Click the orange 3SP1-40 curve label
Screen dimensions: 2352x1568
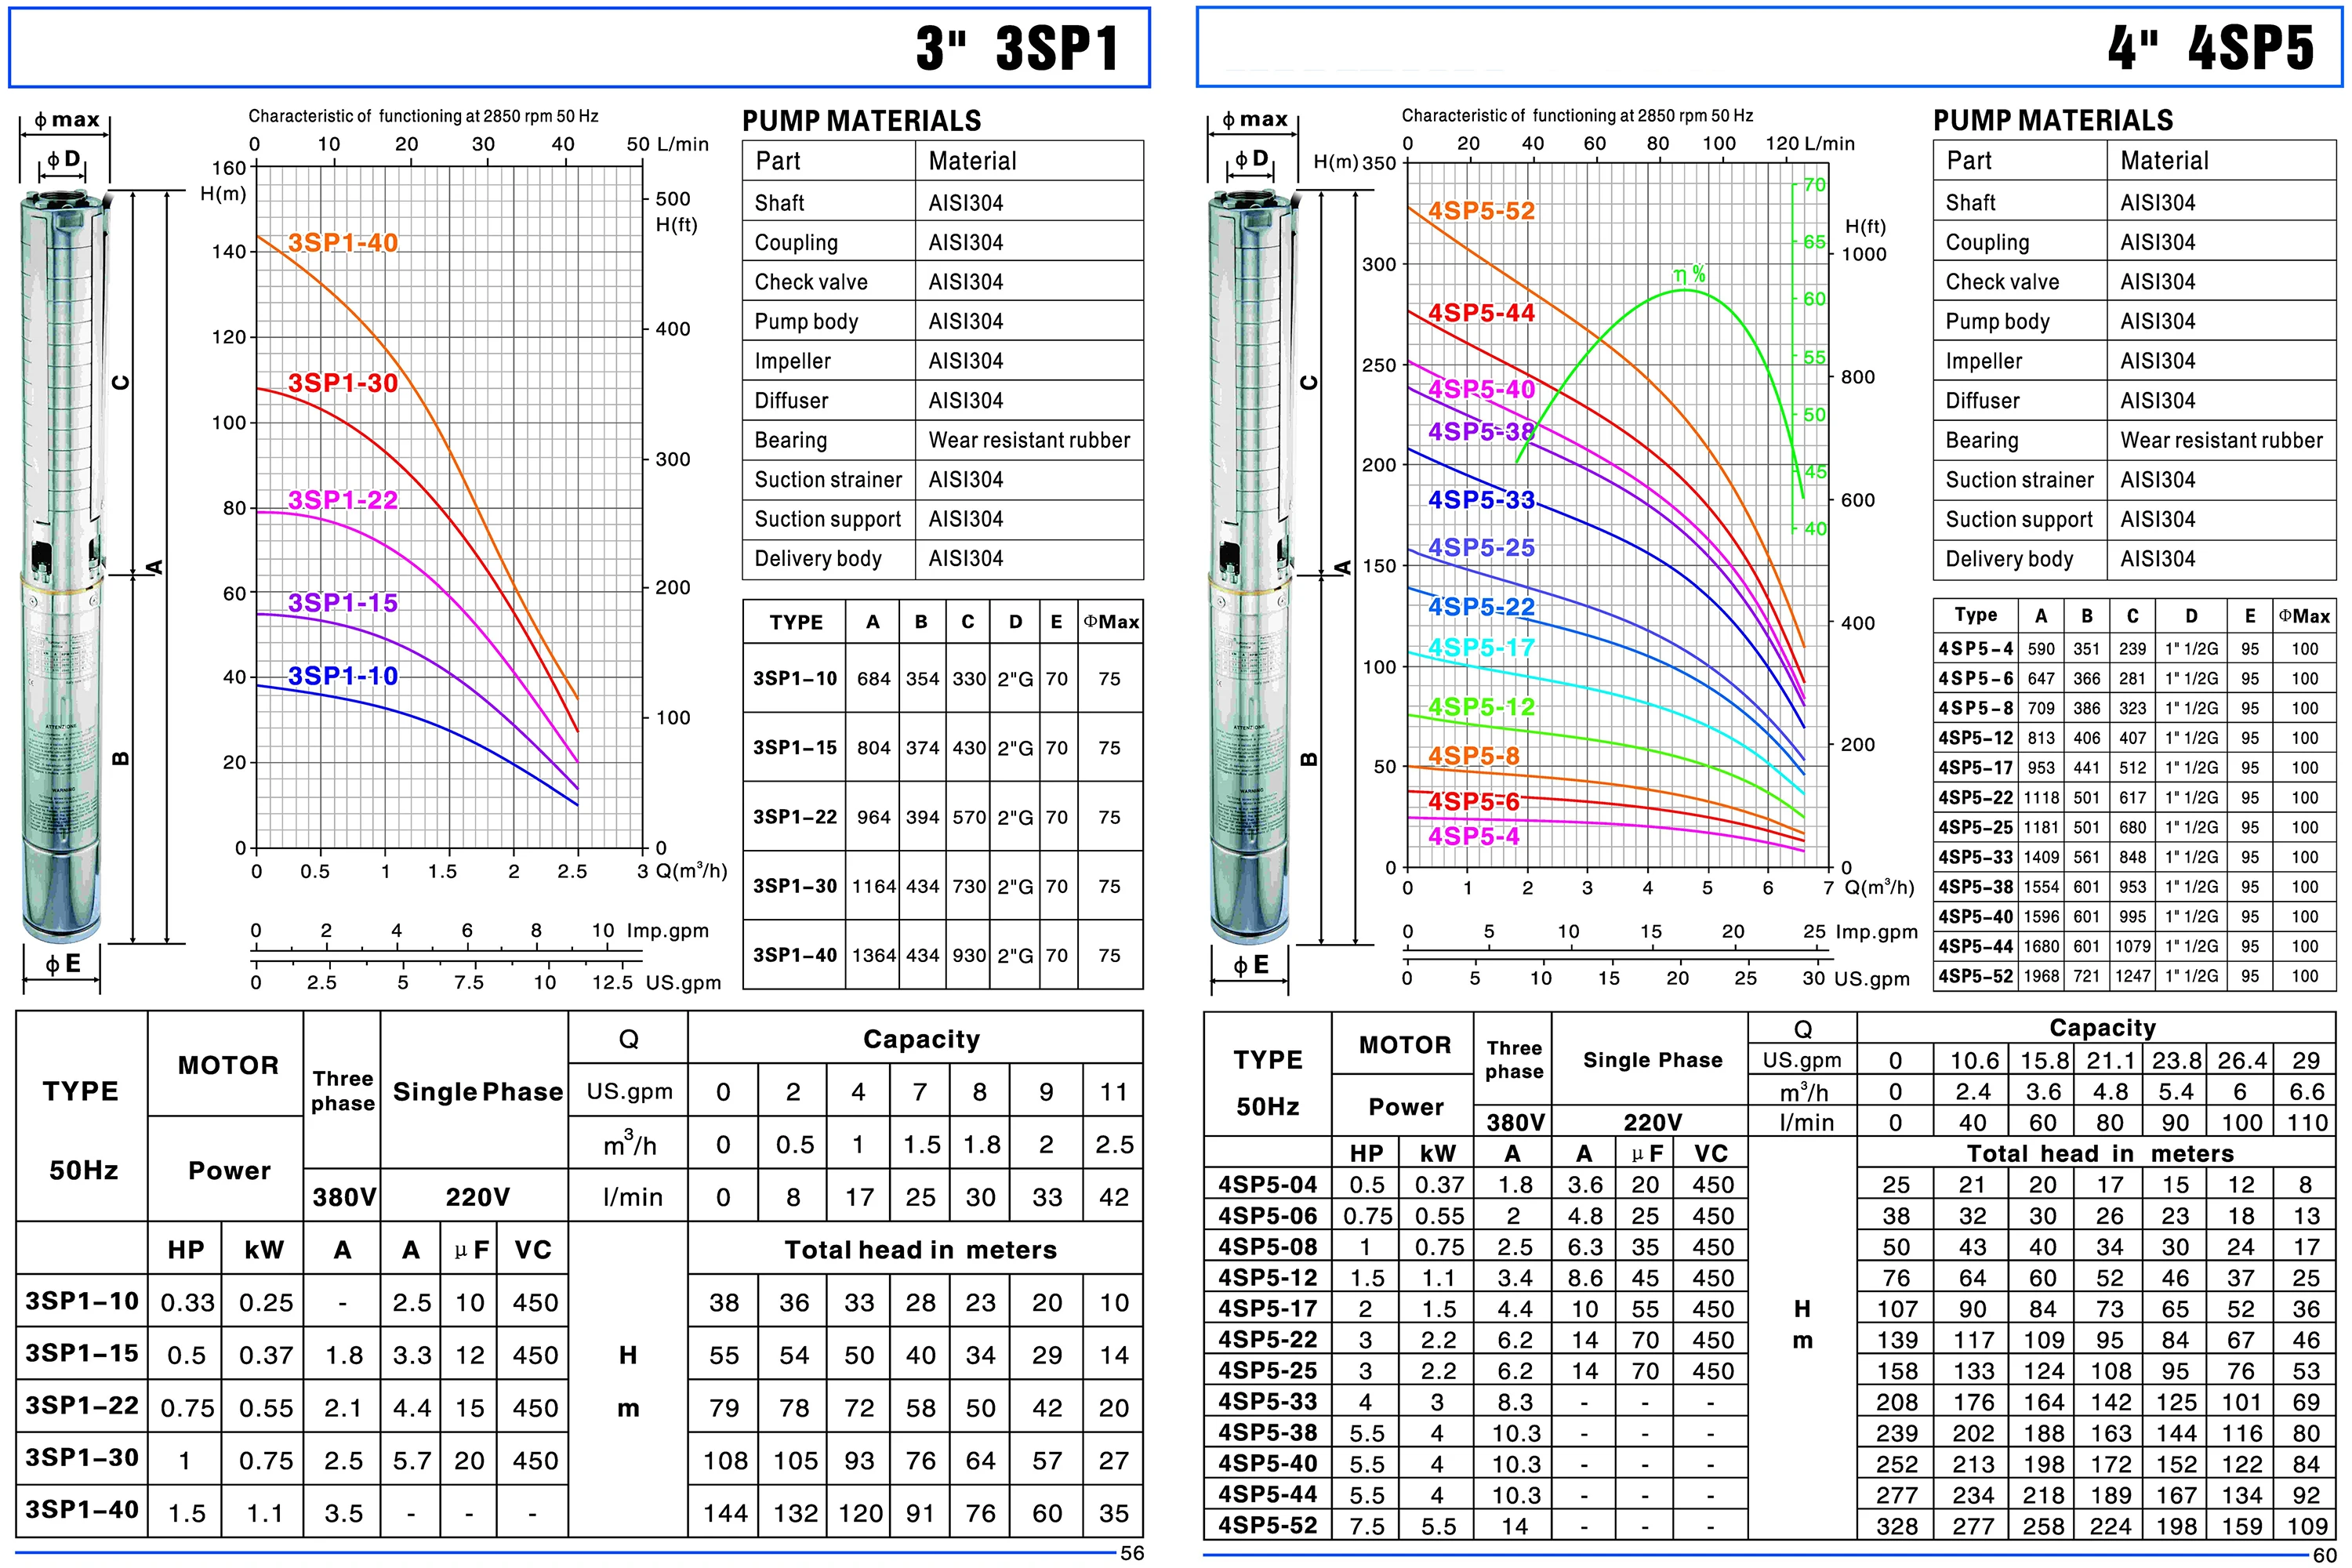click(x=343, y=243)
